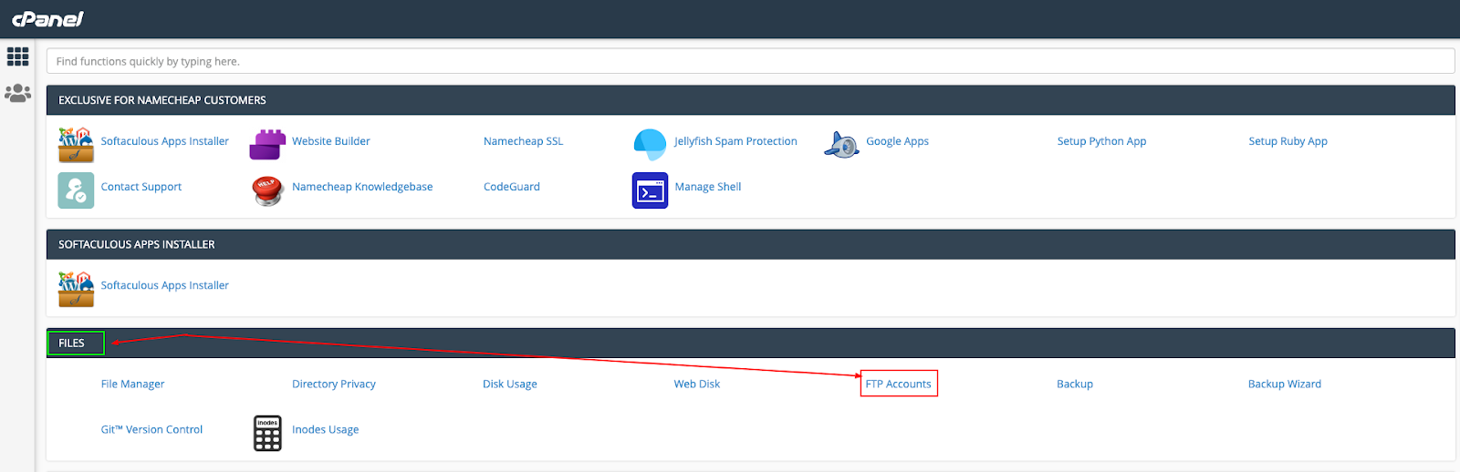Open the Inodes Usage link
The height and width of the screenshot is (472, 1460).
tap(325, 429)
